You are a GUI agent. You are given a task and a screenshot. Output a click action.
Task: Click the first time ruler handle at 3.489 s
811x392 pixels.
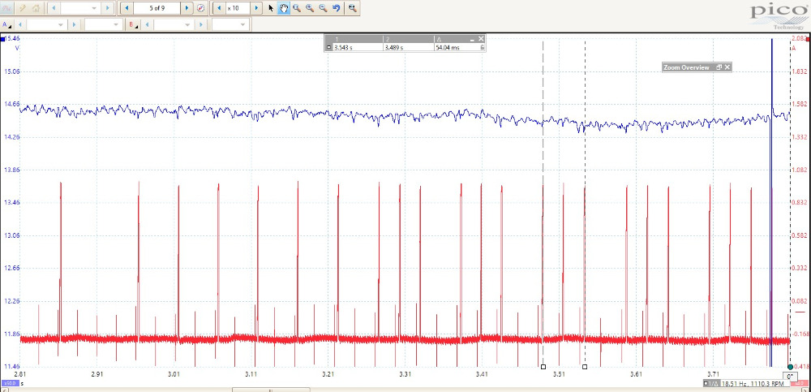click(543, 367)
